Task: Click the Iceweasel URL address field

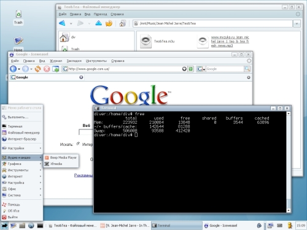Action: [x=125, y=69]
